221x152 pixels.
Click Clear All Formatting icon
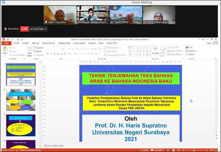pyautogui.click(x=77, y=49)
